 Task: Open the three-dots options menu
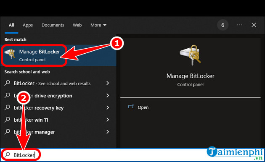pos(239,25)
